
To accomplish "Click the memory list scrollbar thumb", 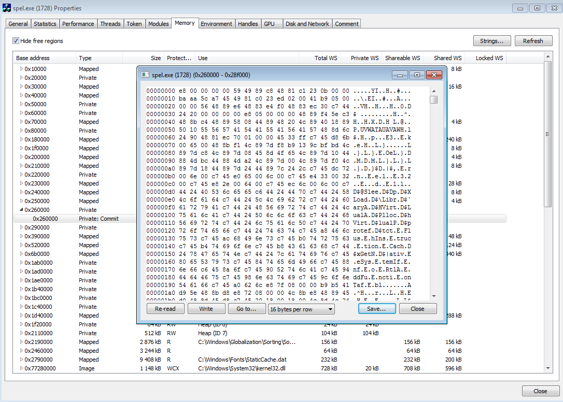I will coord(547,134).
